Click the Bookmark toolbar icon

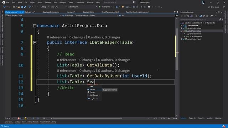[149, 7]
